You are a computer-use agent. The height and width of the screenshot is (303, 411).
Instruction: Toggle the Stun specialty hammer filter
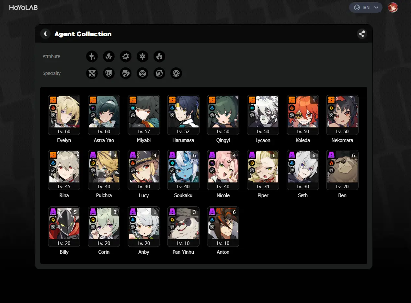[x=126, y=73]
